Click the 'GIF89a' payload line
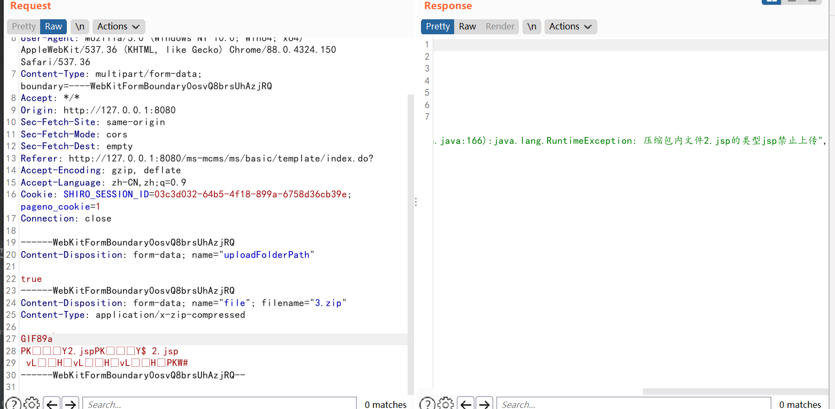This screenshot has height=409, width=835. [37, 339]
